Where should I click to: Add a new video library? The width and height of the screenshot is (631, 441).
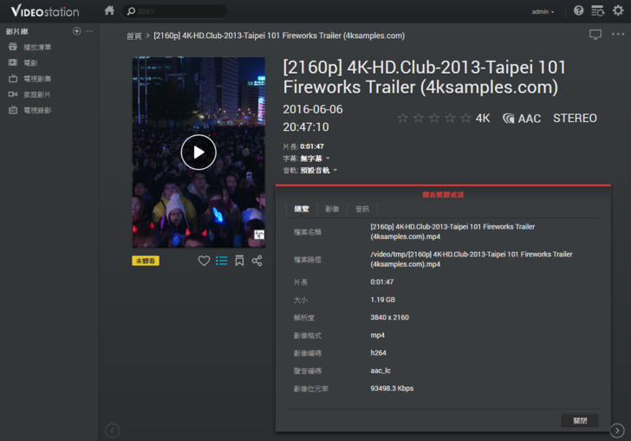pos(77,31)
